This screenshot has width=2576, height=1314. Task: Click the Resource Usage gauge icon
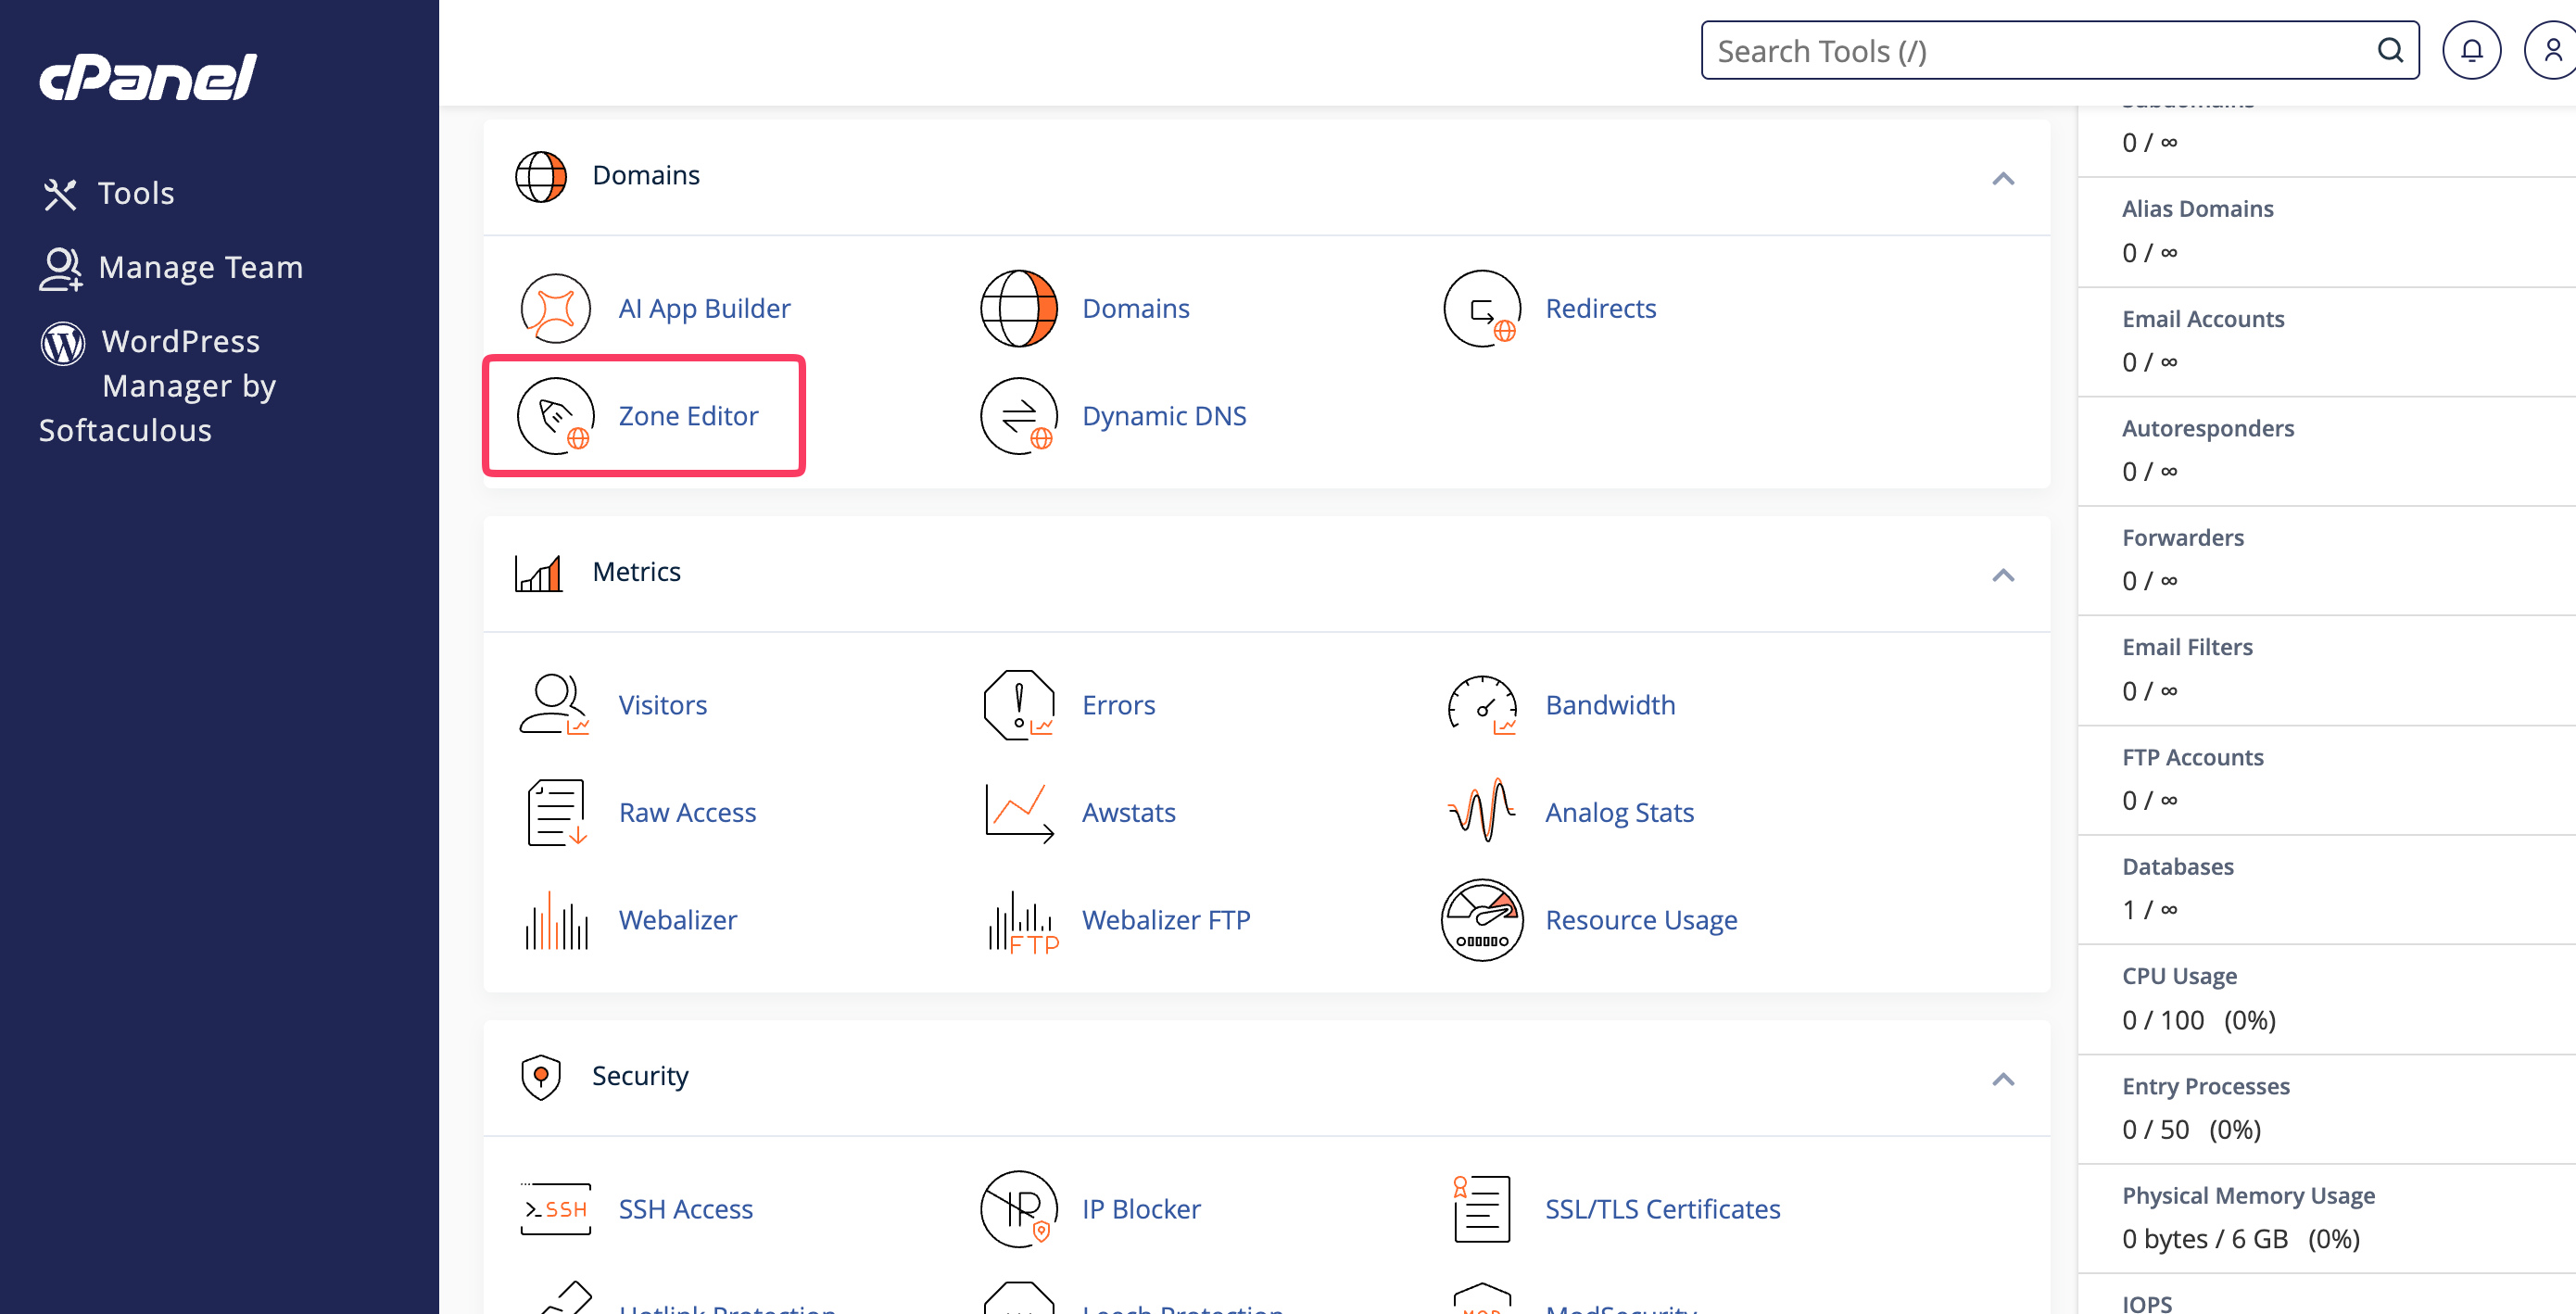pos(1482,920)
